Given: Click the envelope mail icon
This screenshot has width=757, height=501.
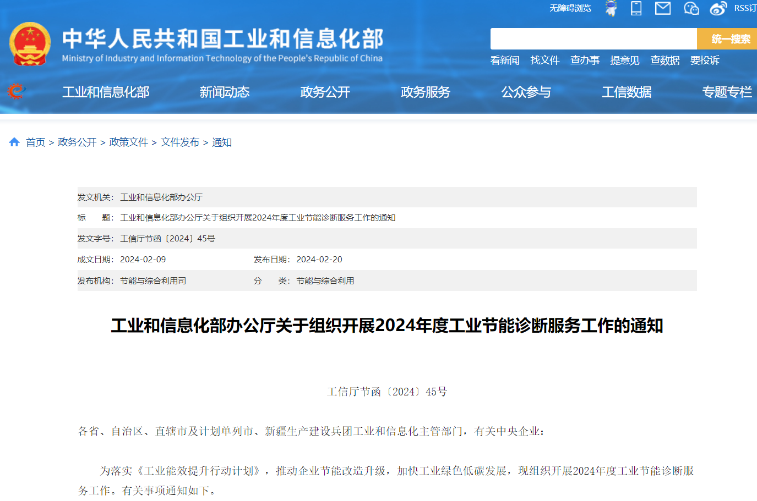Looking at the screenshot, I should [662, 8].
